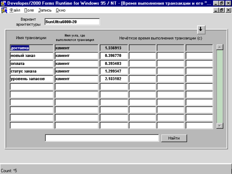Click the Вариант архитектуры field SunUltra6000-20
The width and height of the screenshot is (232, 174).
click(x=72, y=22)
